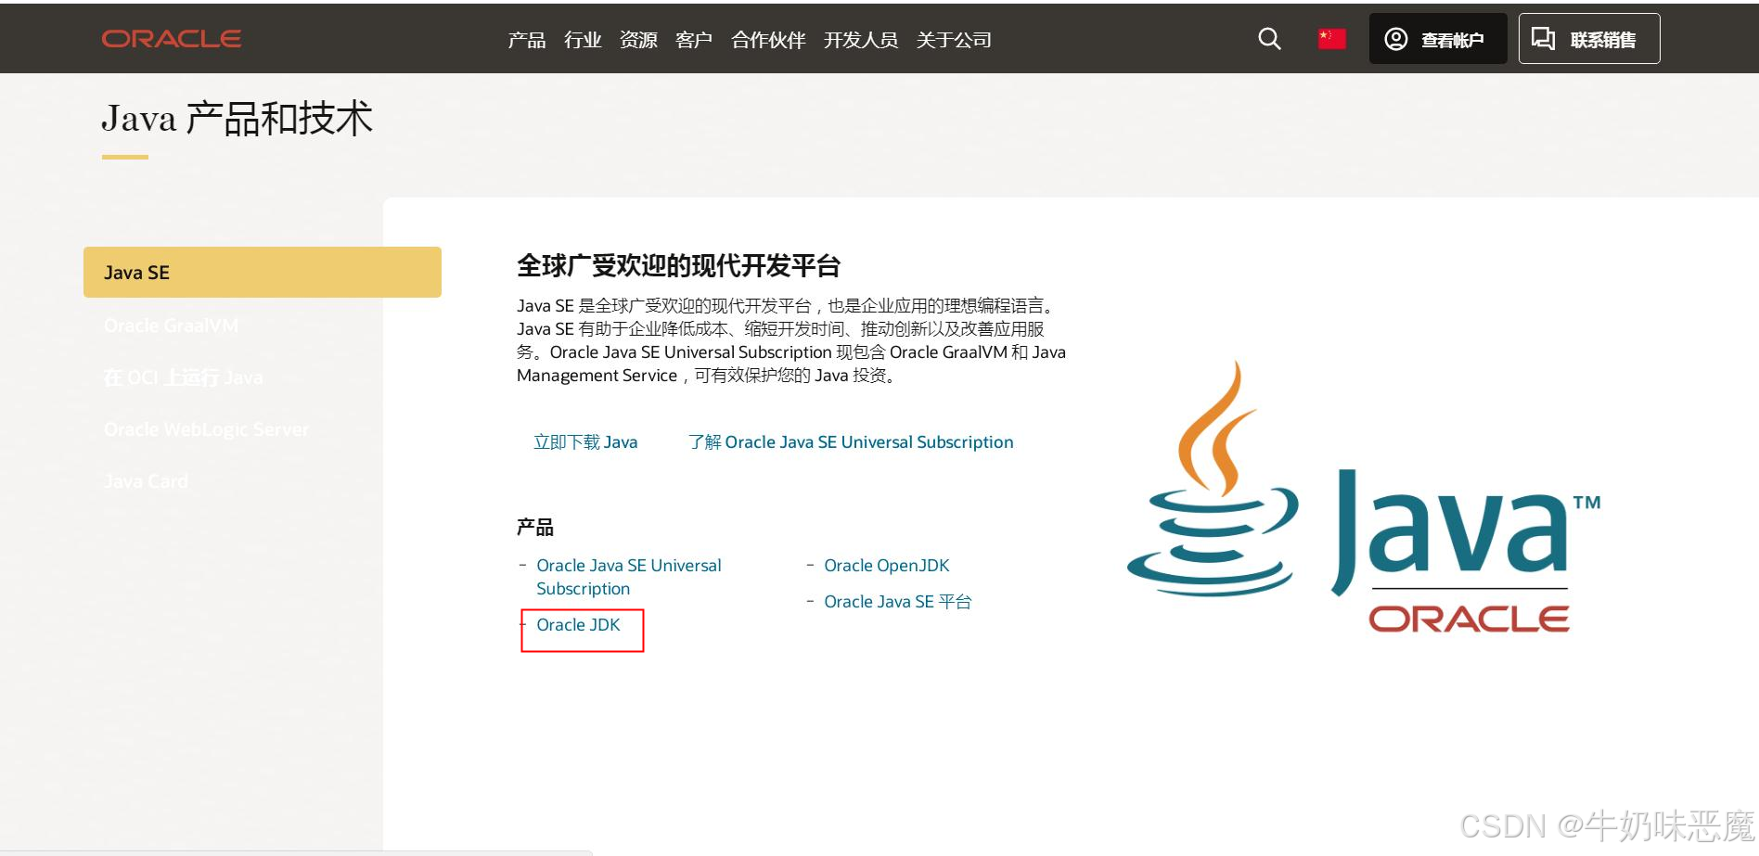Select the Java Card sidebar tab
The height and width of the screenshot is (856, 1759).
tap(146, 481)
